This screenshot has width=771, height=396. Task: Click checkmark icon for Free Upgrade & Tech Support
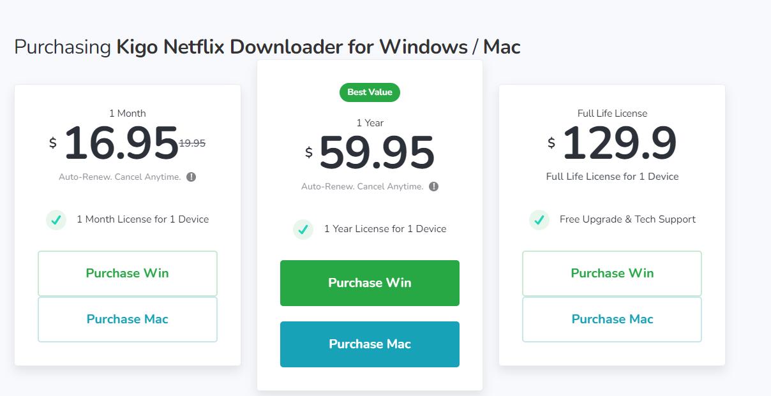[539, 219]
